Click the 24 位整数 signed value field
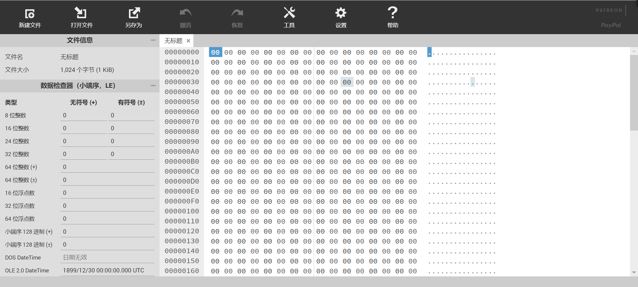 tap(132, 141)
